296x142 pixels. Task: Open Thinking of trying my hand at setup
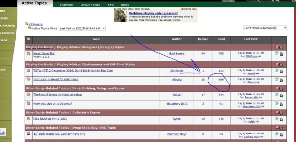coord(58,94)
